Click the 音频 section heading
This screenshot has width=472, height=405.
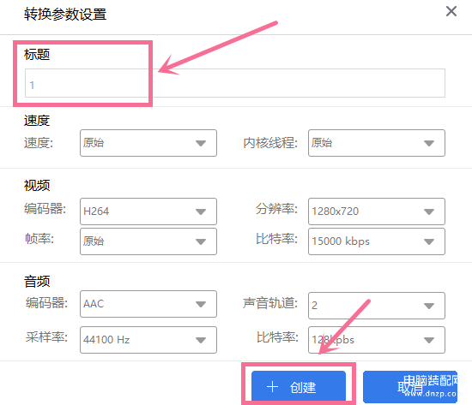37,282
